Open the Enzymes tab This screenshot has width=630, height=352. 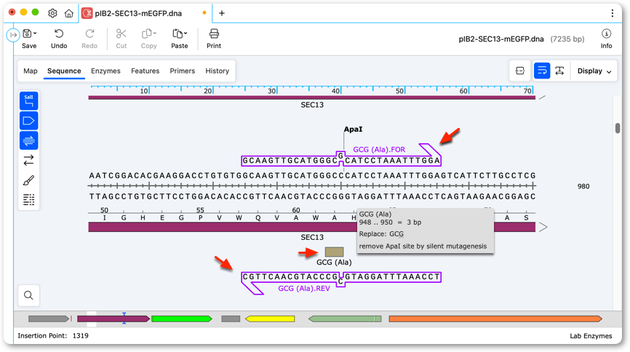[105, 71]
